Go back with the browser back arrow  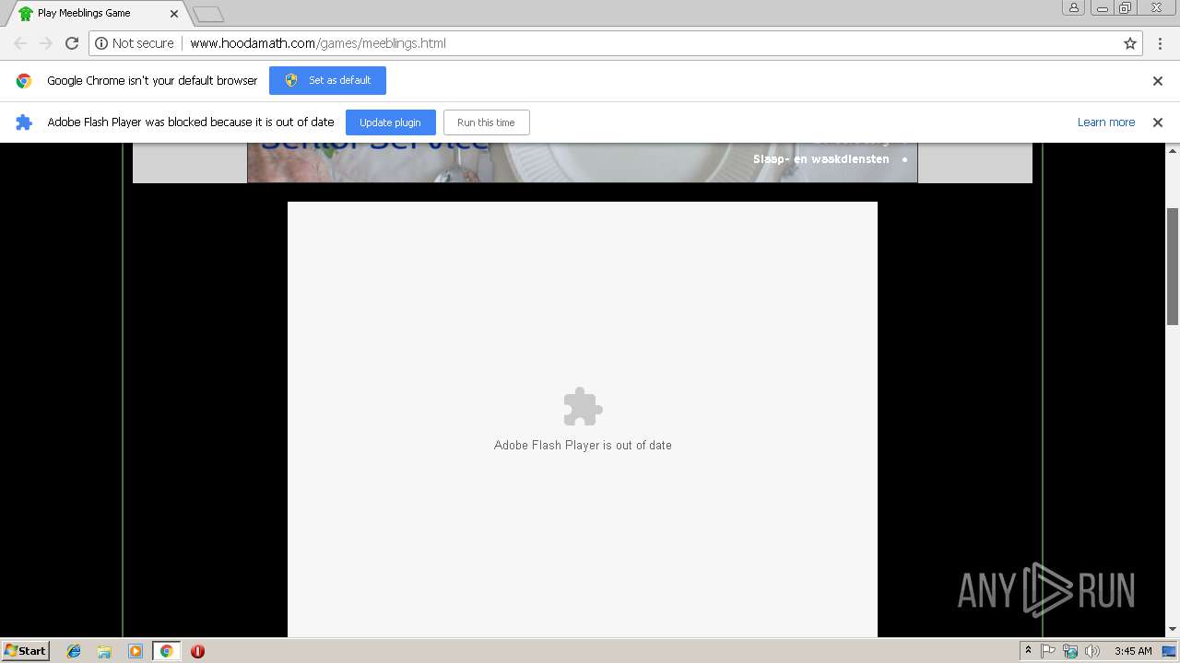tap(20, 43)
